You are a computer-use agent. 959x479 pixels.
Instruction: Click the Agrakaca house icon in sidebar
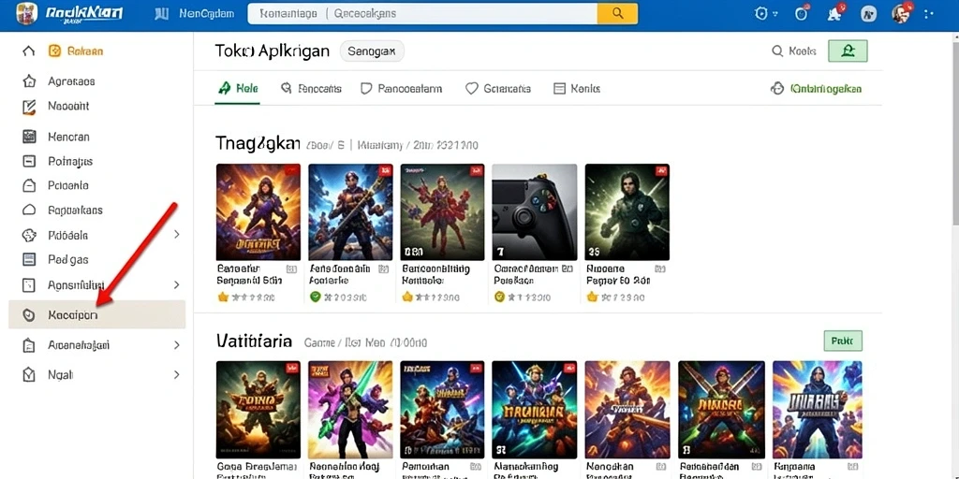pos(29,81)
